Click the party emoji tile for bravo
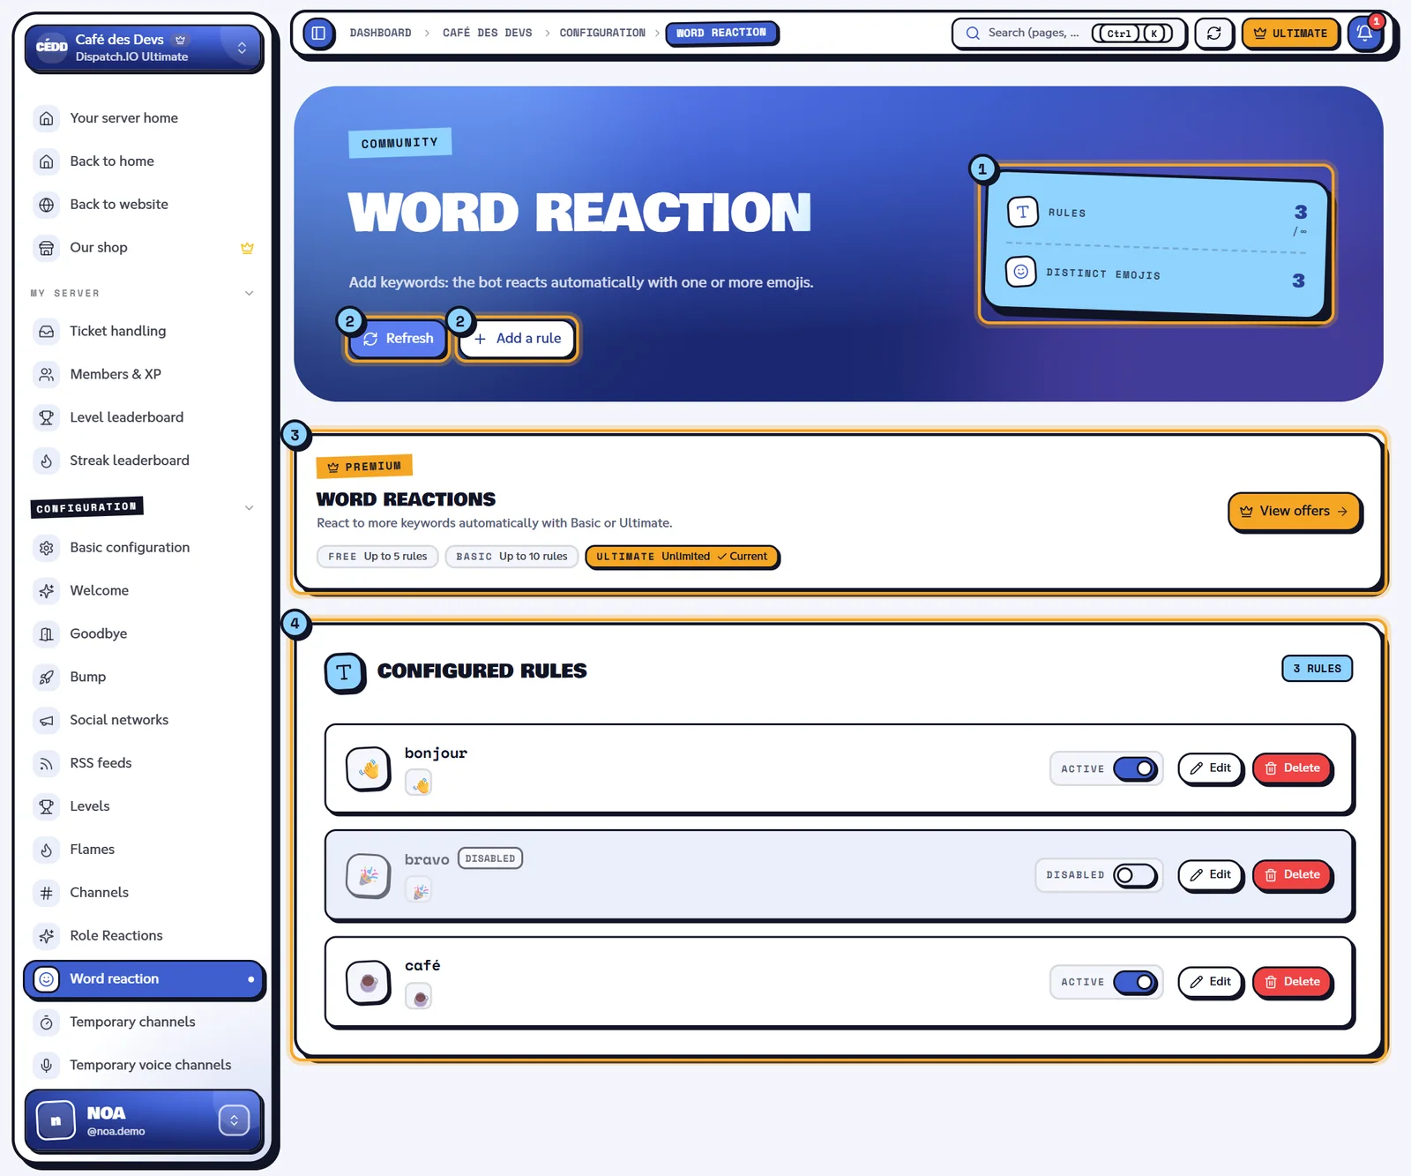The image size is (1411, 1176). point(369,875)
